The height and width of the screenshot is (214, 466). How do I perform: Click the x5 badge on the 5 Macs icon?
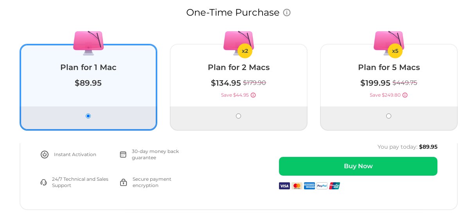tap(395, 51)
